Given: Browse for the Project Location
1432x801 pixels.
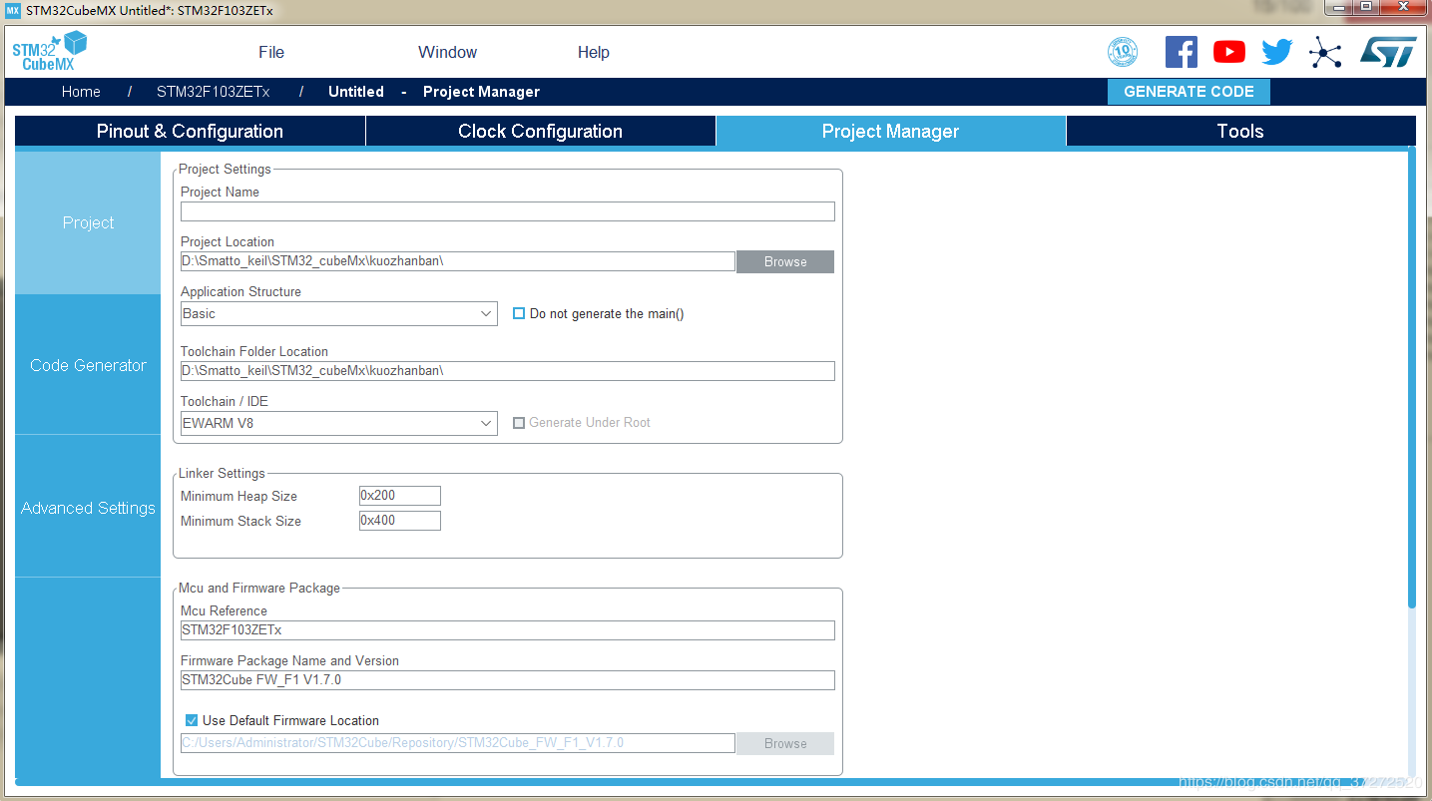Looking at the screenshot, I should point(785,261).
